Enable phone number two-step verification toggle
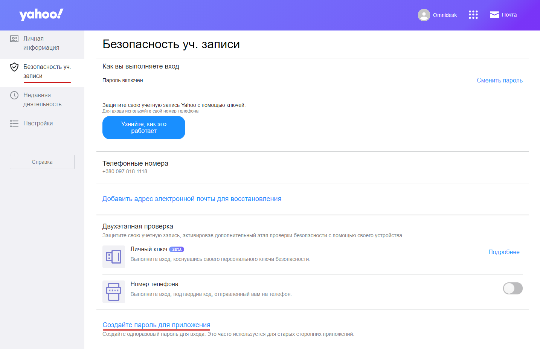The image size is (540, 349). pyautogui.click(x=513, y=288)
